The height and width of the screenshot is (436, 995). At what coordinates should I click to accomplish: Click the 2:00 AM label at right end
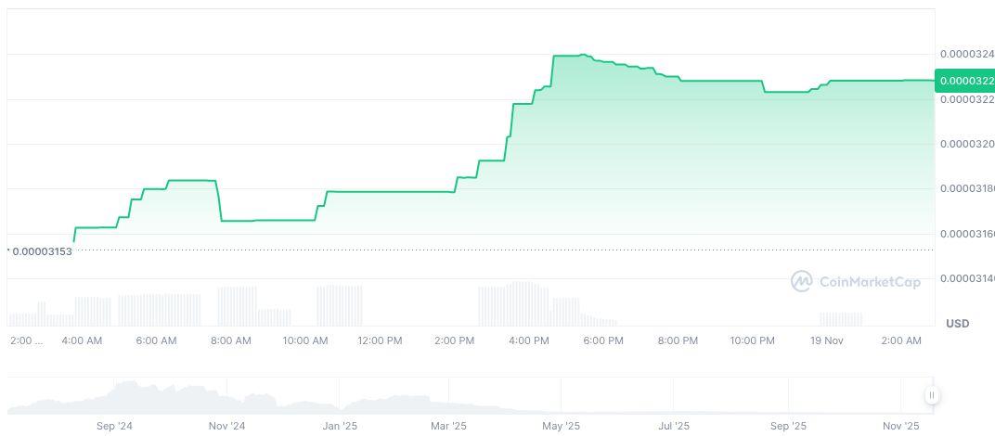(x=902, y=340)
